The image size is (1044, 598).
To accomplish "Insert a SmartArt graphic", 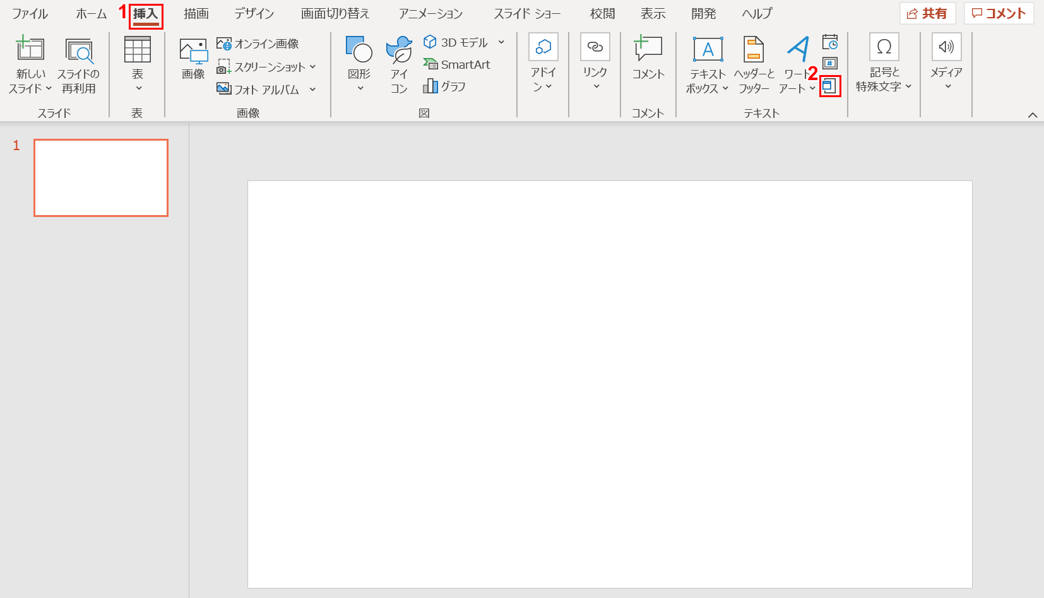I will click(x=457, y=64).
